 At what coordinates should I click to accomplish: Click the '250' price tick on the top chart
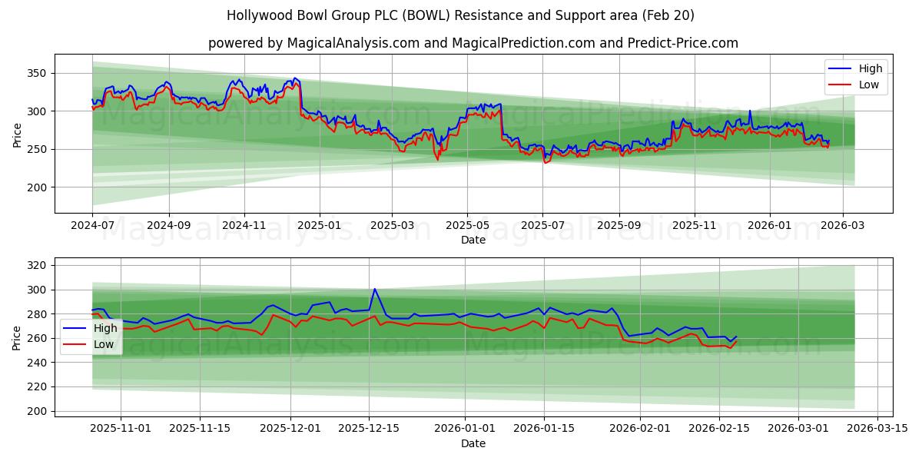pos(38,149)
